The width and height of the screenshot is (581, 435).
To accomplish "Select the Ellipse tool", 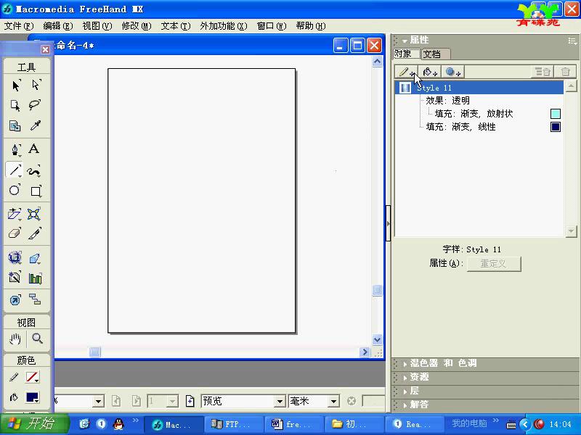I will pos(15,190).
